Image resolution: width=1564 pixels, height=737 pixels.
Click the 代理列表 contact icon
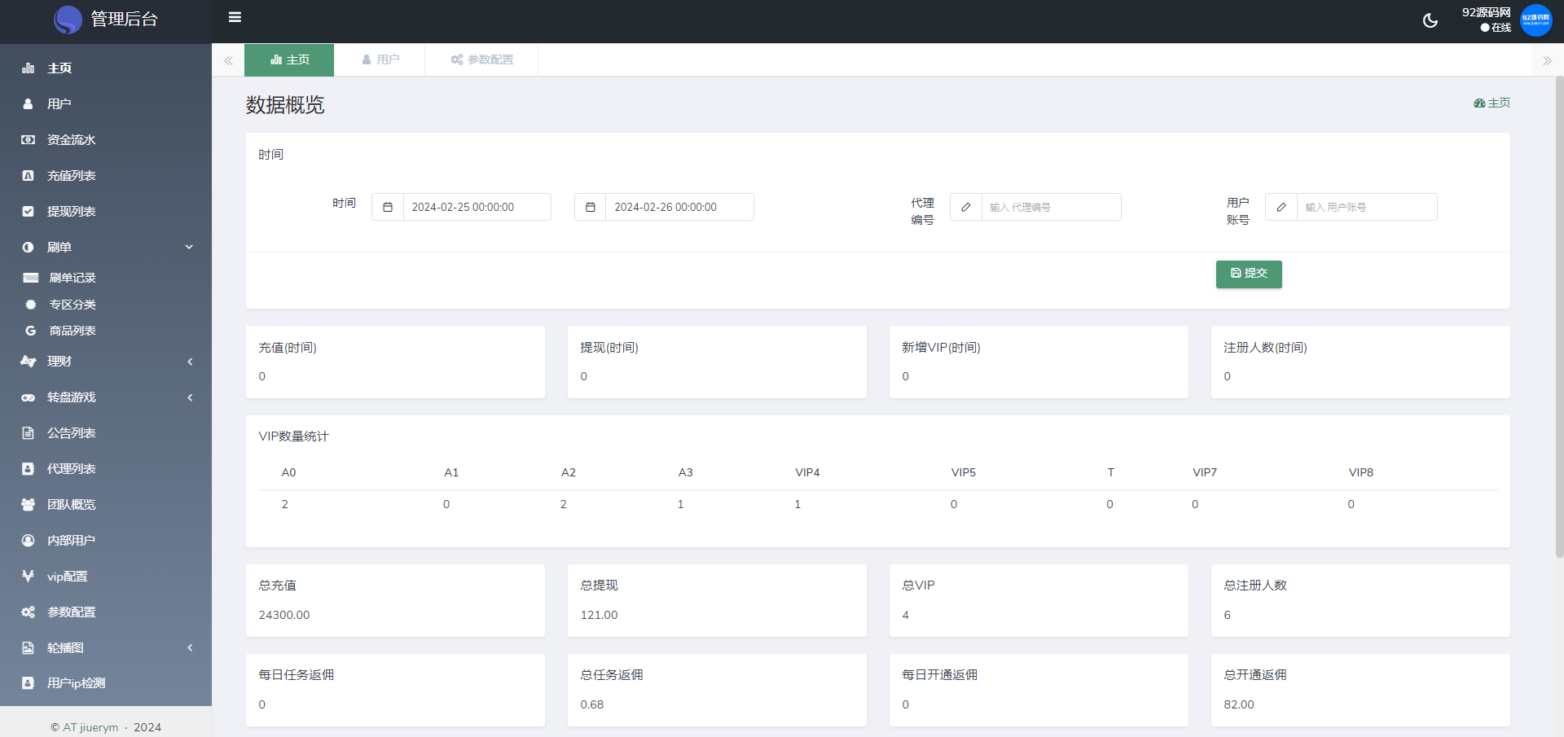[29, 469]
